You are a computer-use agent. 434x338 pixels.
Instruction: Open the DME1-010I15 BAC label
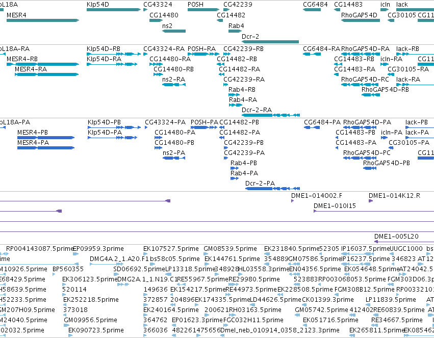[335, 206]
